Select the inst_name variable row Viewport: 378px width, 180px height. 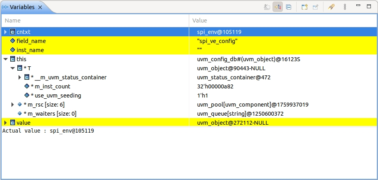189,50
